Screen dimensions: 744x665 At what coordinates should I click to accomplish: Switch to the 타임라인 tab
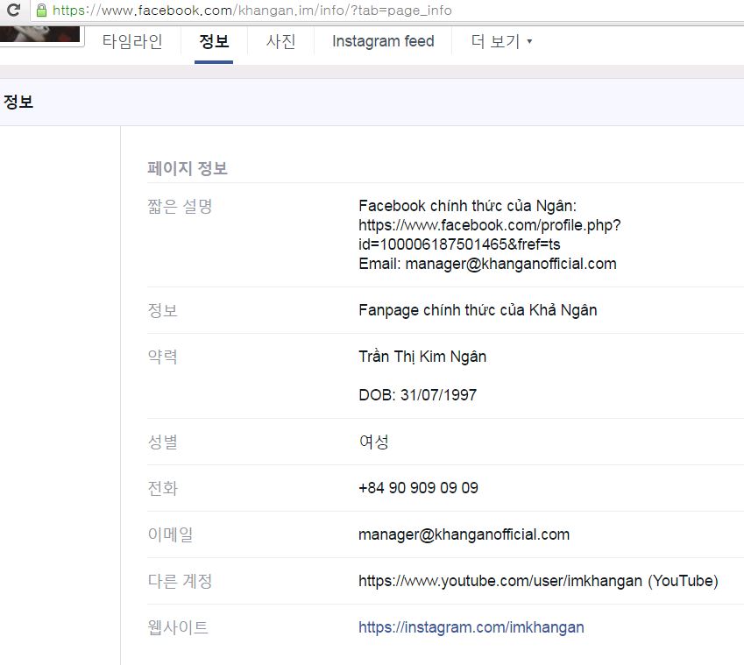131,42
